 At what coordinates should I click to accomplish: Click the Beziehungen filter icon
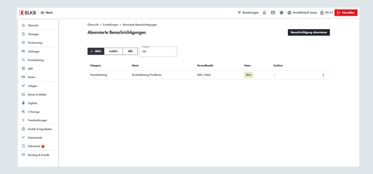239,13
